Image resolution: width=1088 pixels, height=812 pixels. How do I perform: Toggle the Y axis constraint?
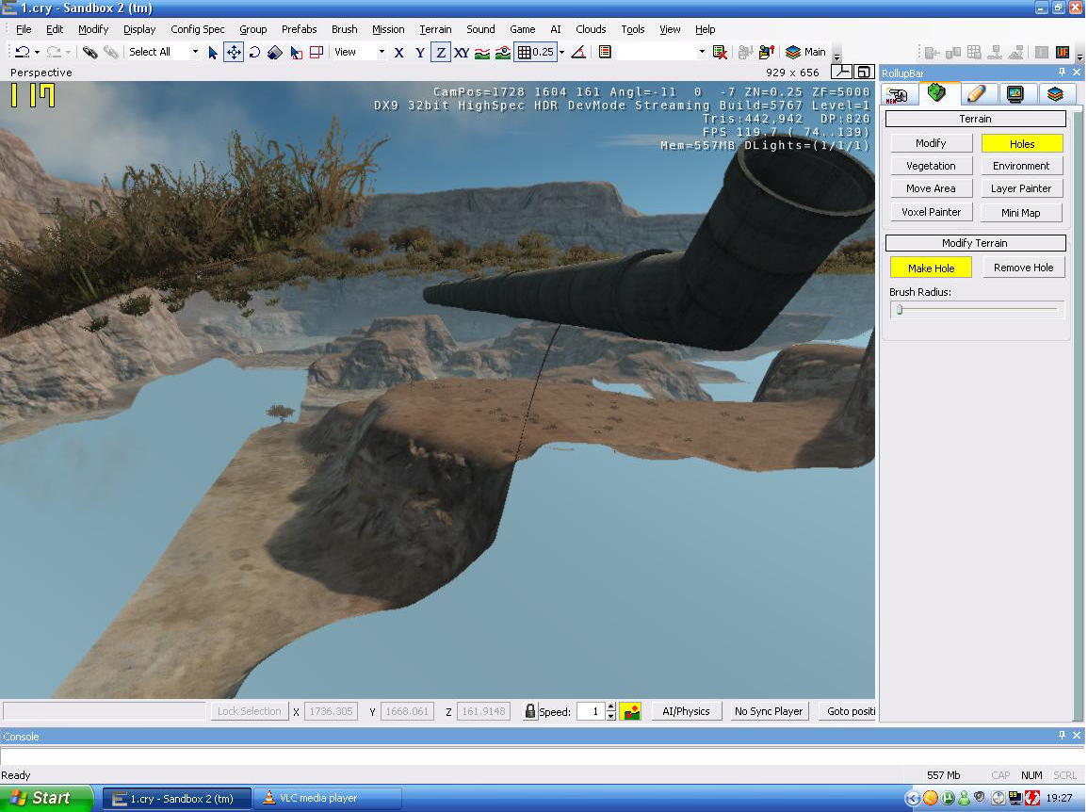(x=420, y=52)
